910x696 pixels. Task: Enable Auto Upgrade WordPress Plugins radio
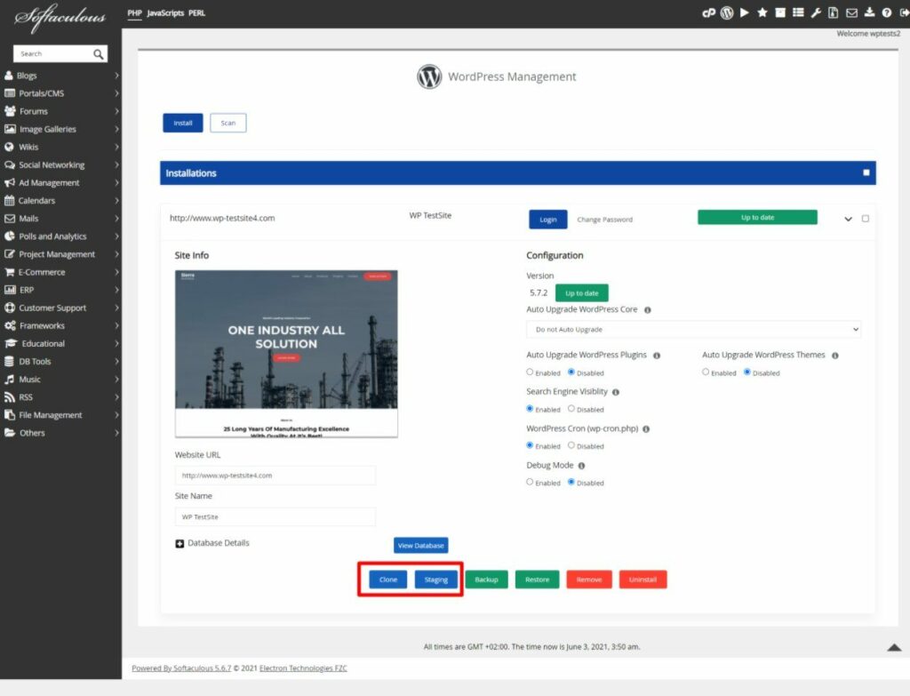530,372
